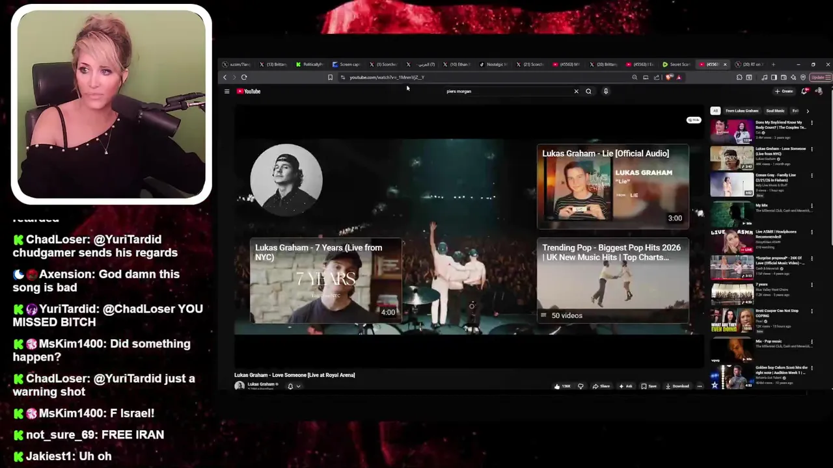Open the browser zoom magnifier icon
This screenshot has width=833, height=468.
(x=635, y=77)
